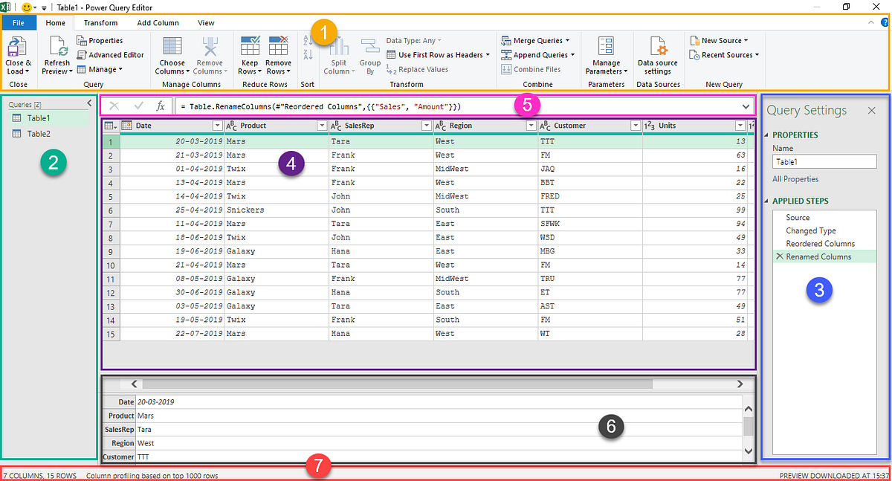Click the fx button to add a step
This screenshot has height=481, width=892.
tap(160, 106)
